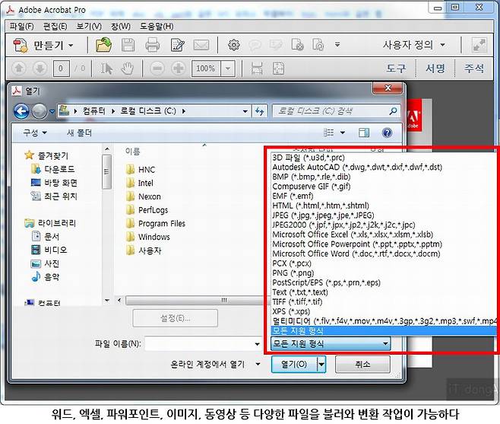Go to next page with down arrow icon

coord(40,68)
